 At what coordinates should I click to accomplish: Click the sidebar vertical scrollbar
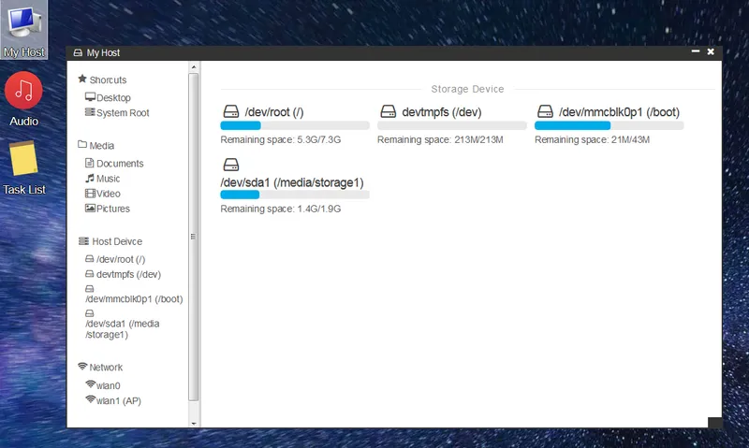tap(194, 234)
